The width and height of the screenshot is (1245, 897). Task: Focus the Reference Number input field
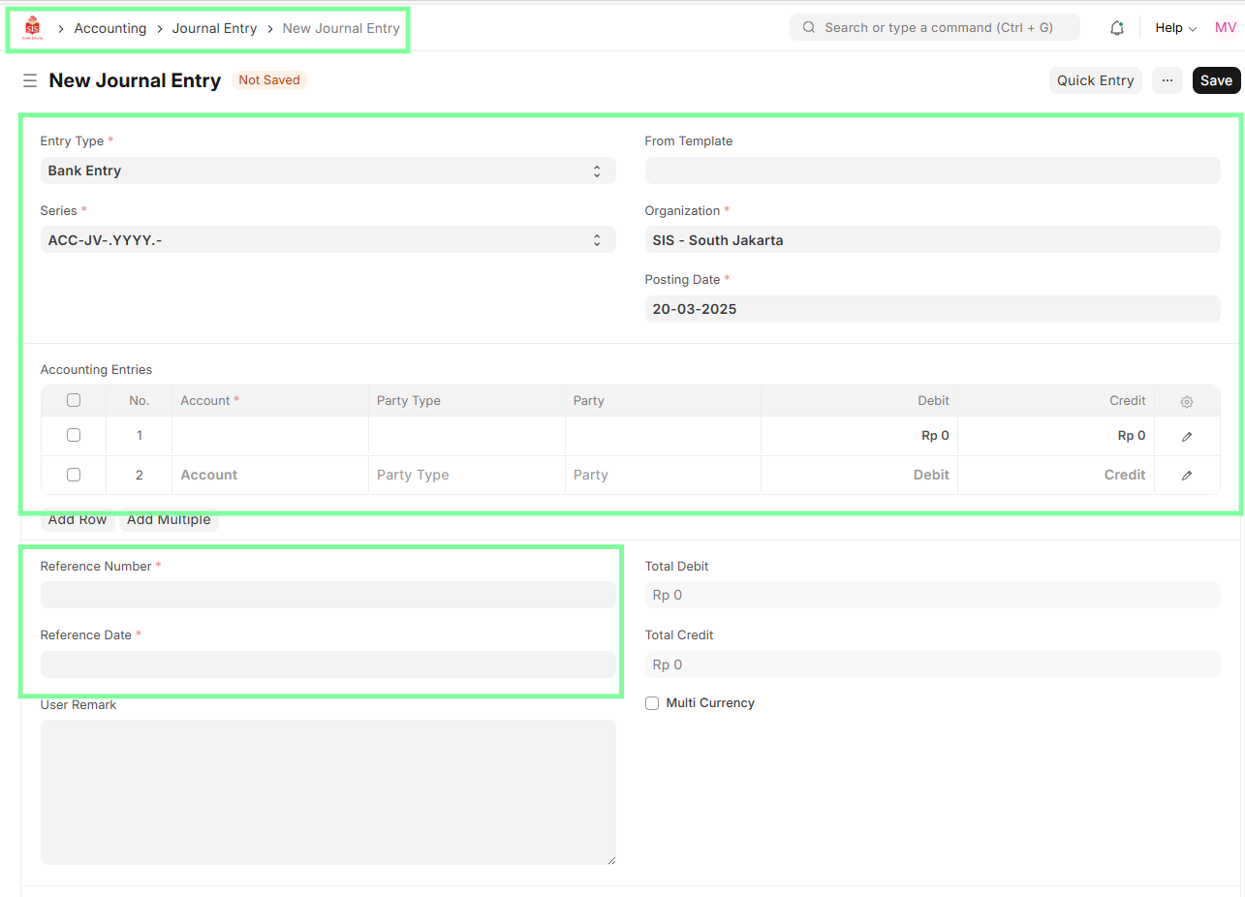[x=327, y=595]
